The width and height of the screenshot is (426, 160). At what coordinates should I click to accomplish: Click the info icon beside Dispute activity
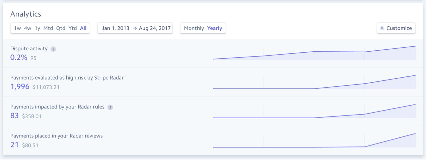point(53,49)
